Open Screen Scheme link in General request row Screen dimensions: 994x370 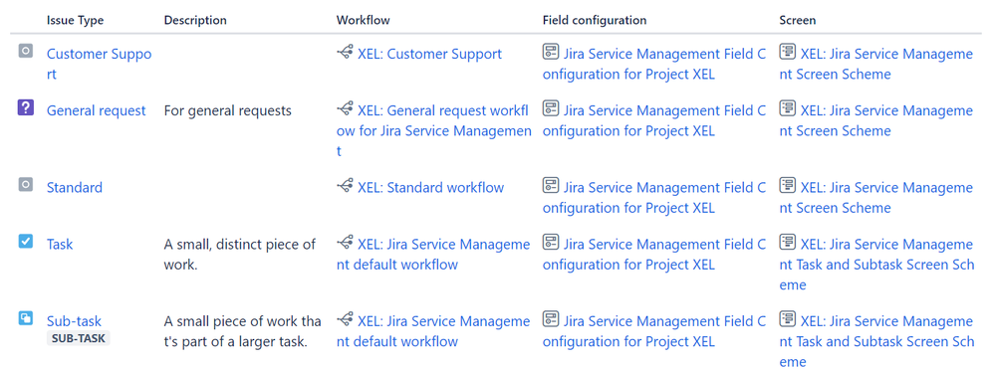pyautogui.click(x=876, y=120)
